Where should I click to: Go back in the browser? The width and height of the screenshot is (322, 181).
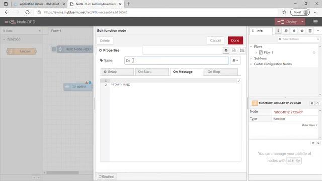(7, 12)
